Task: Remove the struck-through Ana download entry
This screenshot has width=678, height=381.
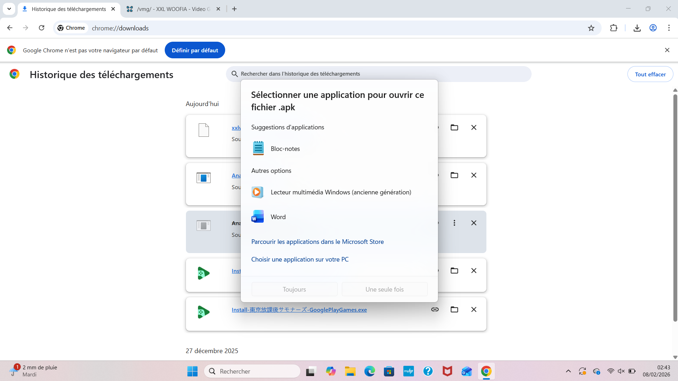Action: tap(474, 223)
